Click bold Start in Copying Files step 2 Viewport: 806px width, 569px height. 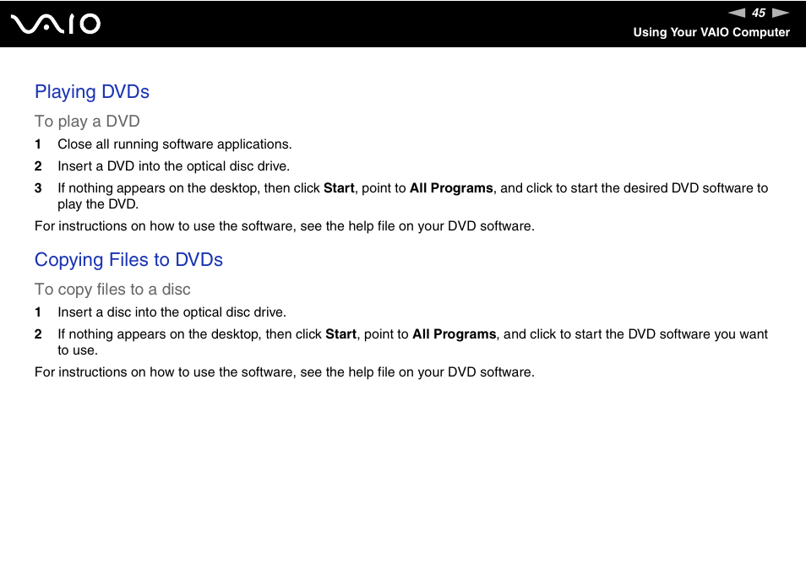(x=340, y=334)
